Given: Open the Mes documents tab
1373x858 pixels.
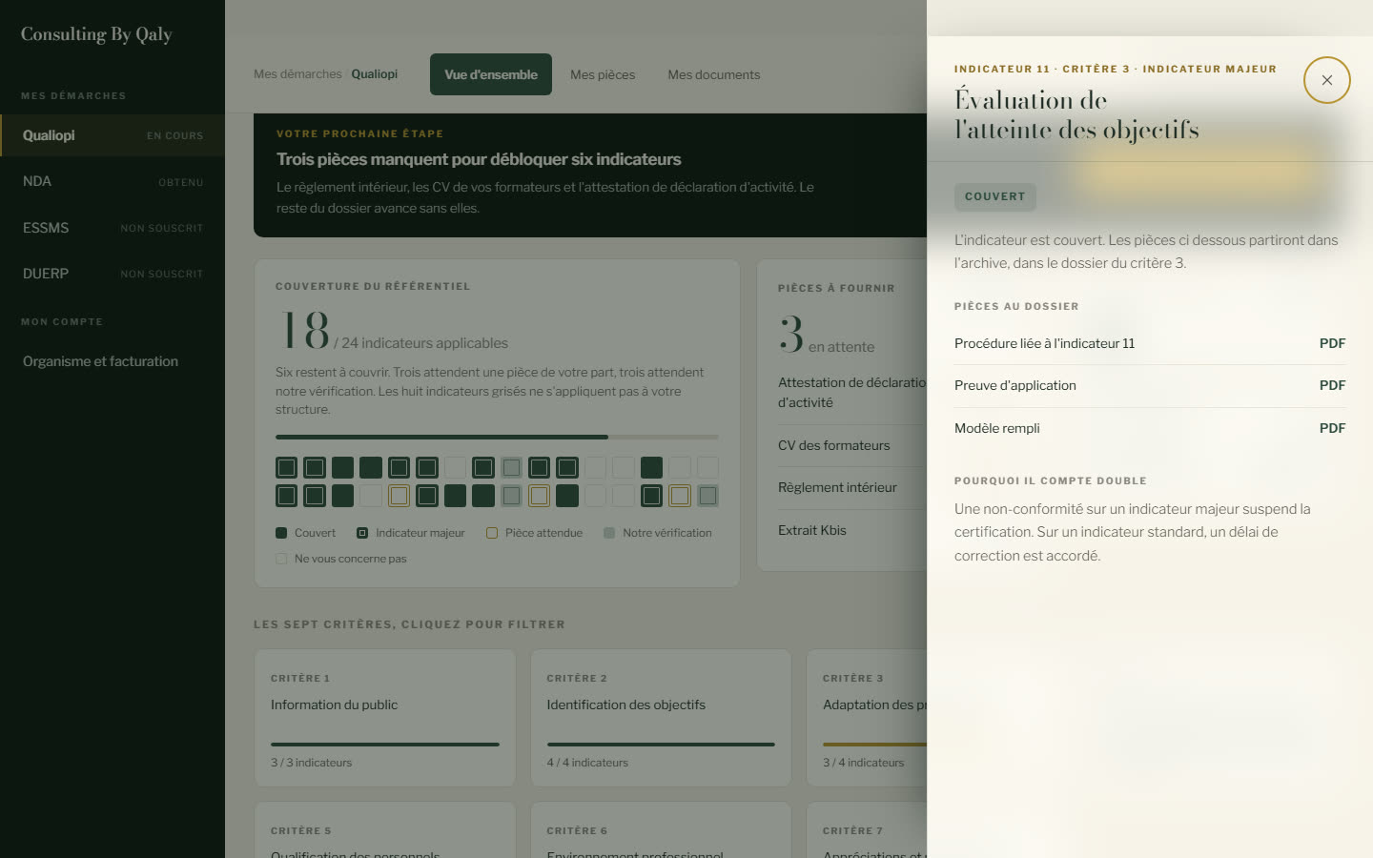Looking at the screenshot, I should pyautogui.click(x=714, y=74).
